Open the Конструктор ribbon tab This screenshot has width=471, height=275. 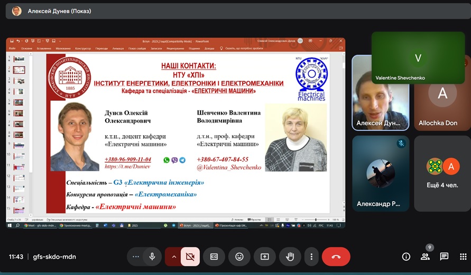coord(83,48)
